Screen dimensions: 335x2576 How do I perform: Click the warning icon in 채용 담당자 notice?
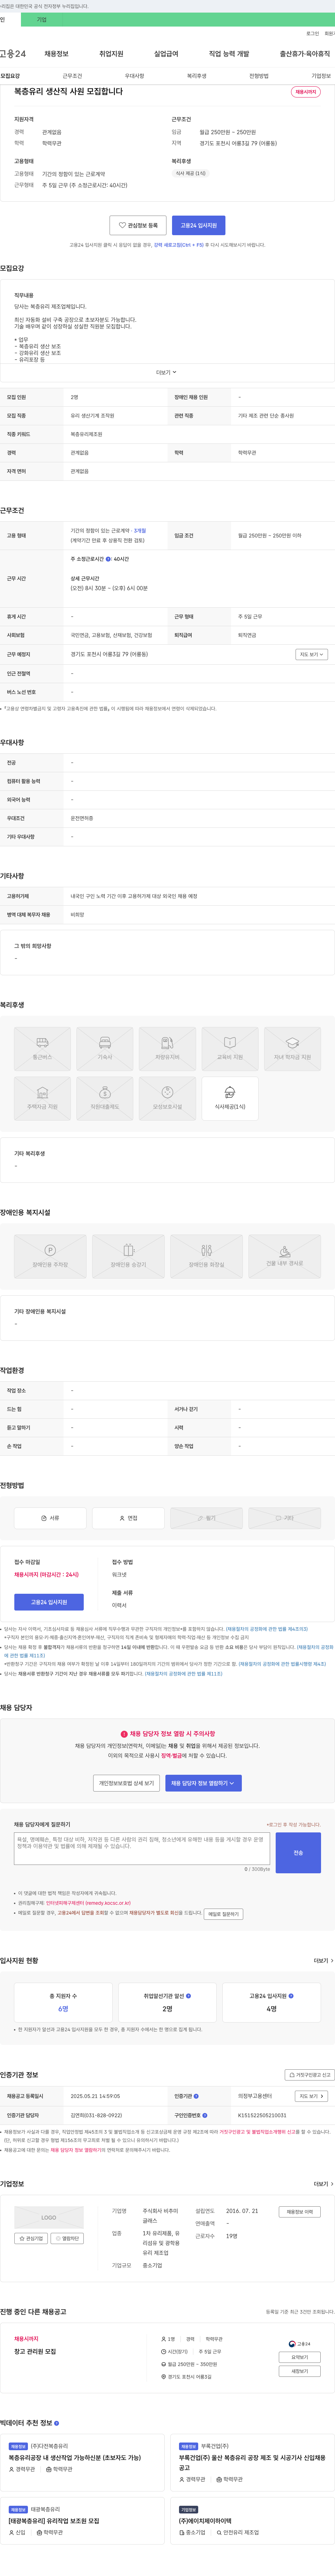tap(124, 1734)
